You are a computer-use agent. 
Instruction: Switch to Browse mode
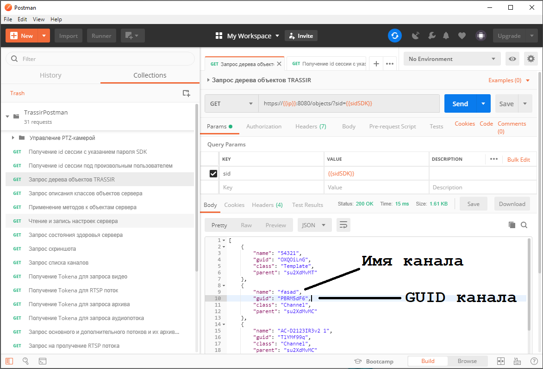click(x=467, y=361)
